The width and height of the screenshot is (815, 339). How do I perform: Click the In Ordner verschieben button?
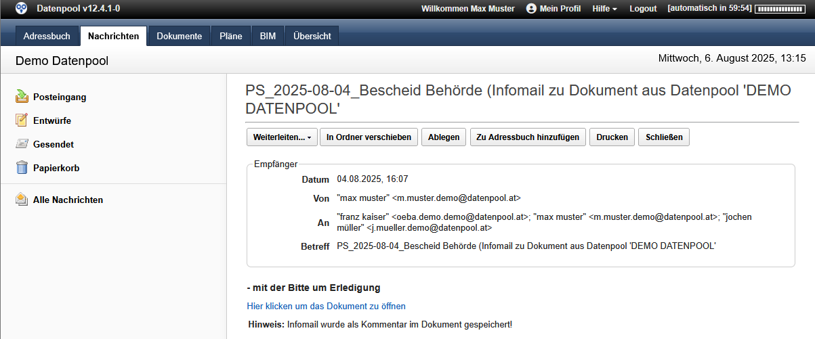369,137
